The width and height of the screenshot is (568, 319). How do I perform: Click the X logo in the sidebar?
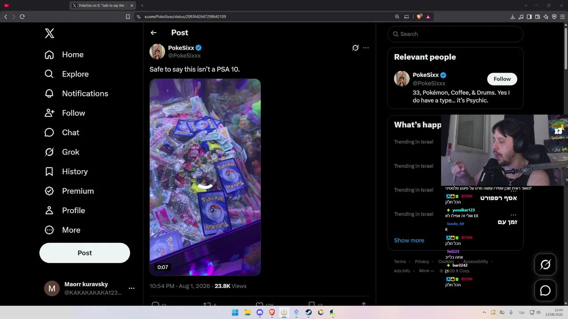coord(49,33)
